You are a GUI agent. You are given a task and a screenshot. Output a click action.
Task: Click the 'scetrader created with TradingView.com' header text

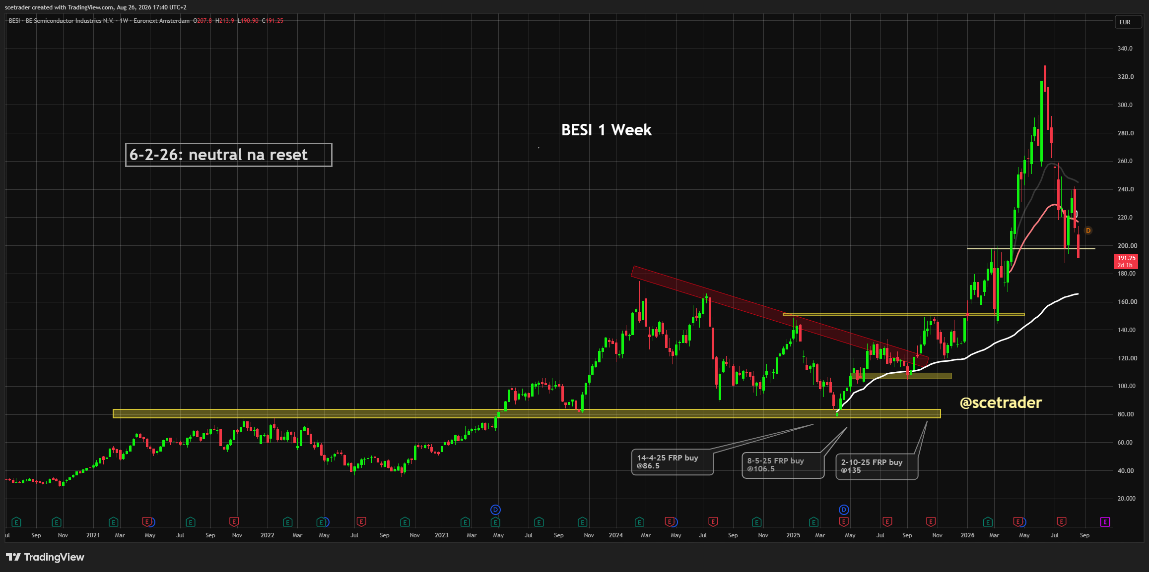tap(59, 7)
